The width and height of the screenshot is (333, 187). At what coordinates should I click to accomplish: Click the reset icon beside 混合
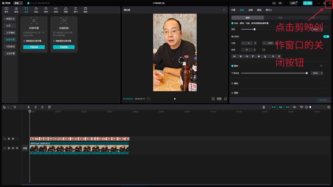pos(321,66)
